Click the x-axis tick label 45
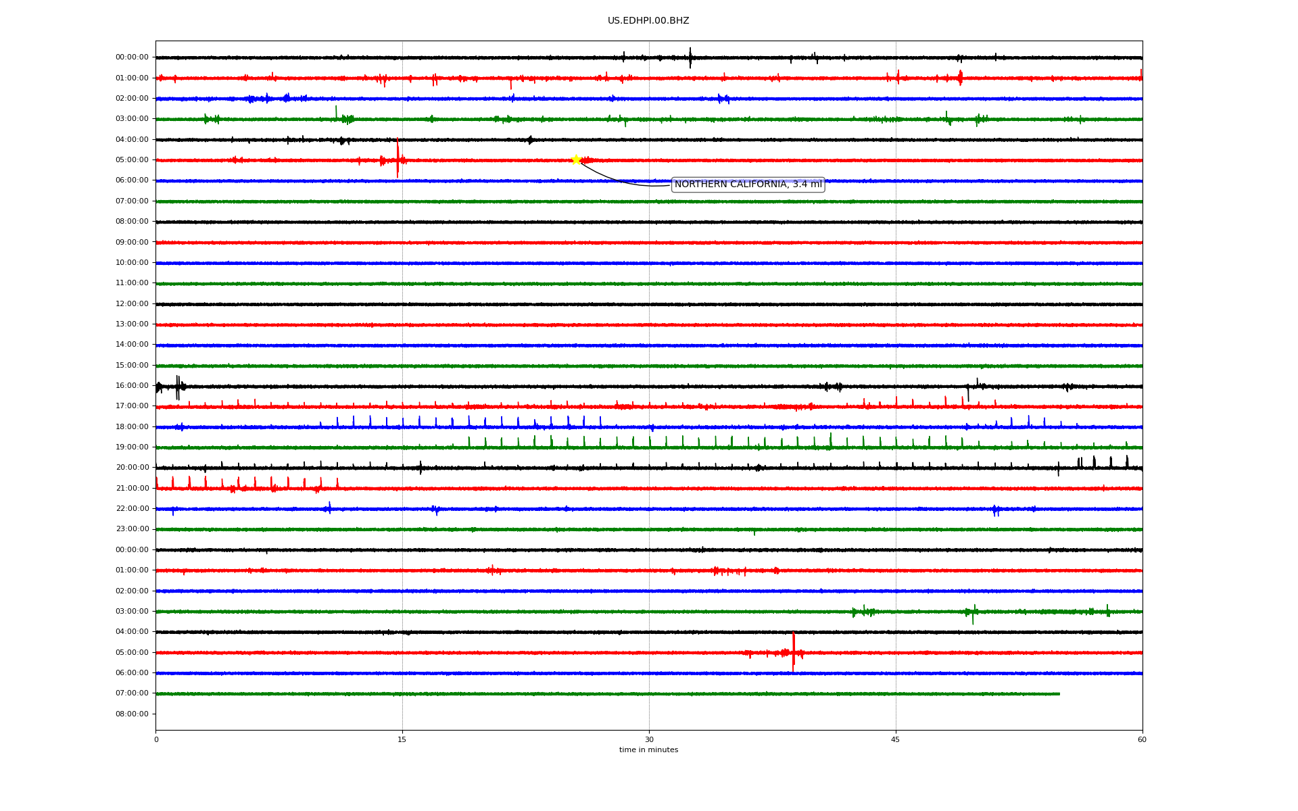Viewport: 1298px width, 811px height. point(896,739)
